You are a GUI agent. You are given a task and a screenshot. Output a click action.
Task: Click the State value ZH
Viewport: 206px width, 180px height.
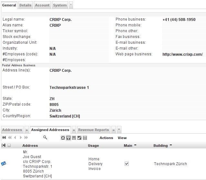(52, 99)
